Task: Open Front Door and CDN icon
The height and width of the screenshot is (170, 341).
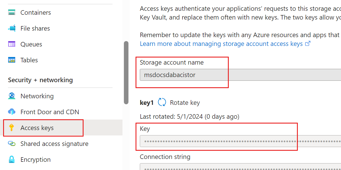Action: click(x=12, y=112)
